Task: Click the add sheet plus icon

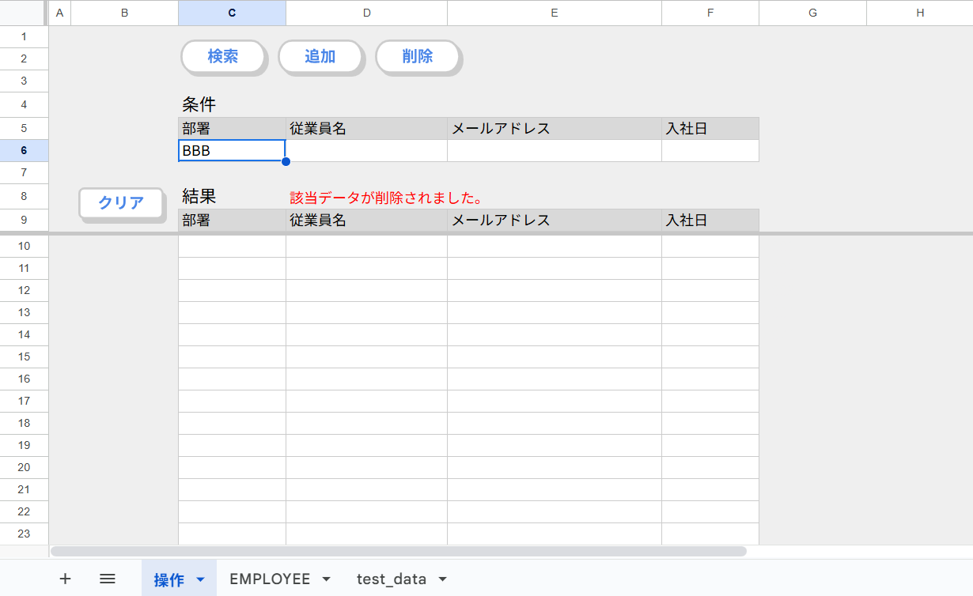Action: coord(65,579)
